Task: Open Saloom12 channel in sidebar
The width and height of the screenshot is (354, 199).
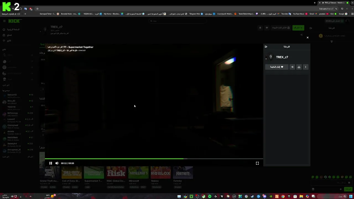Action: click(17, 96)
